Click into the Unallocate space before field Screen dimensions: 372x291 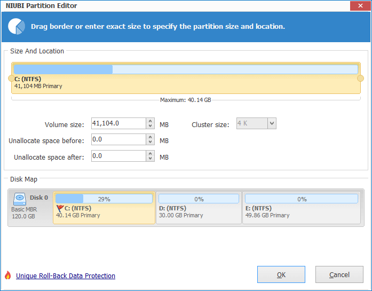(118, 139)
